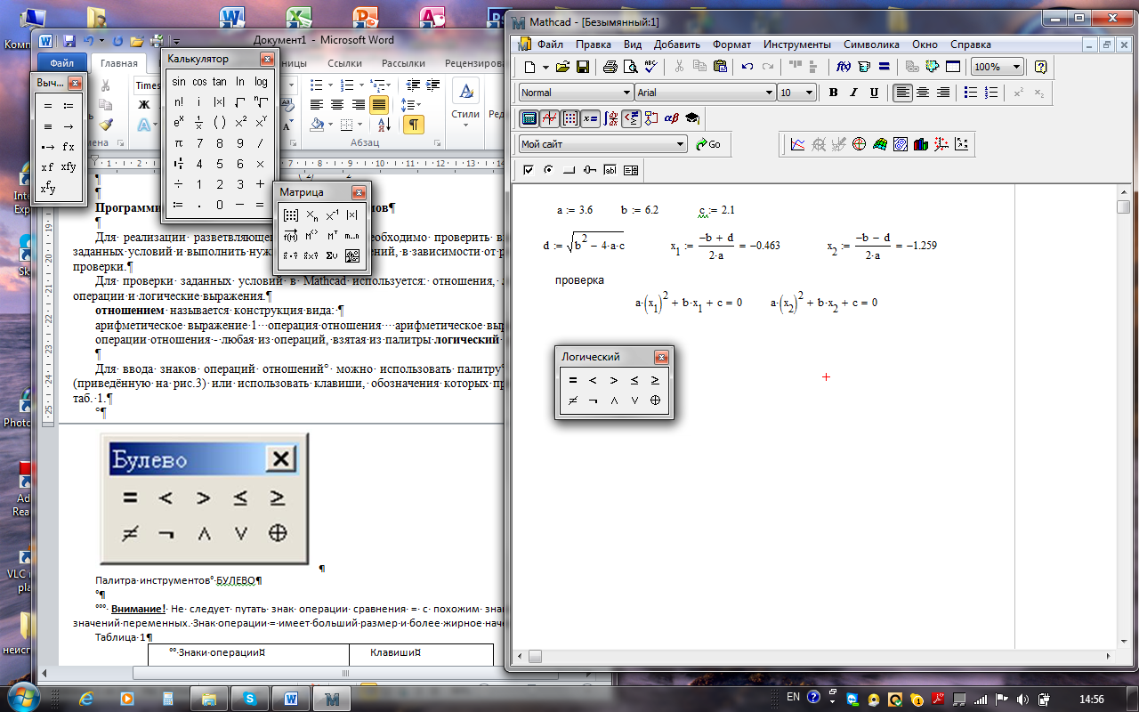Screen dimensions: 1139x712
Task: Toggle Underline in Mathcad formatting toolbar
Action: pos(875,93)
